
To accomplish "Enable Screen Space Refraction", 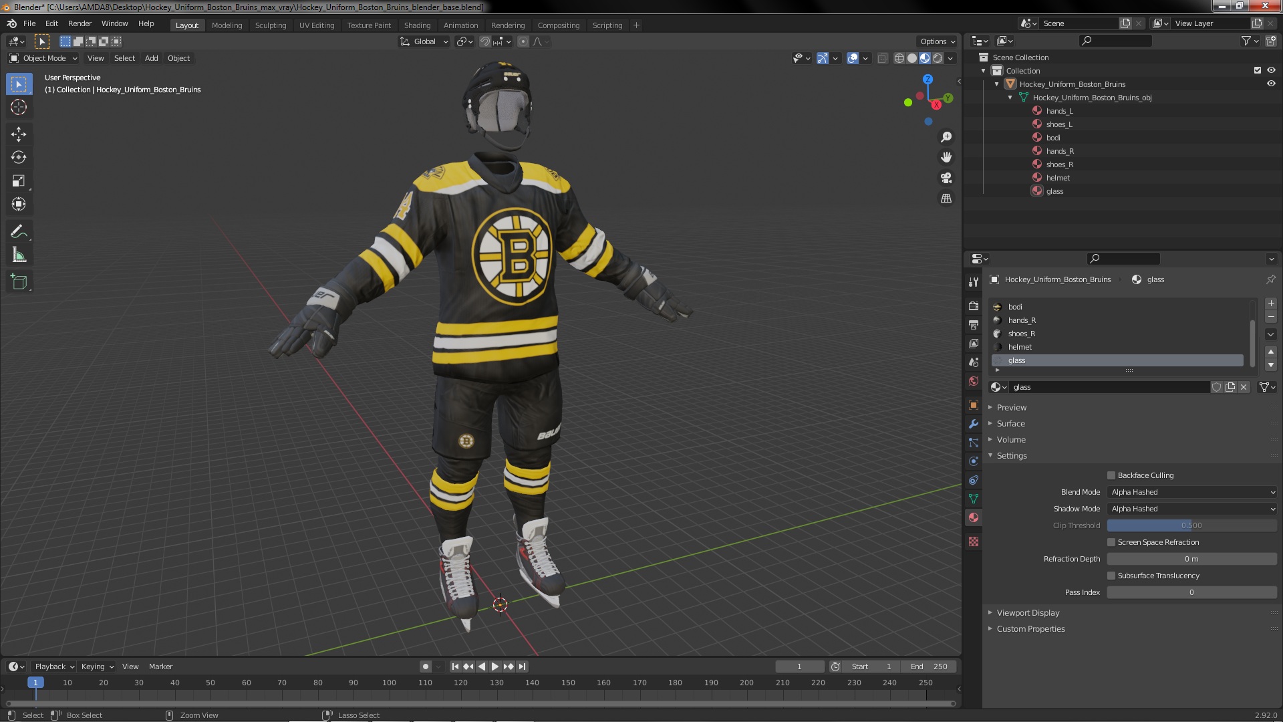I will (x=1111, y=542).
